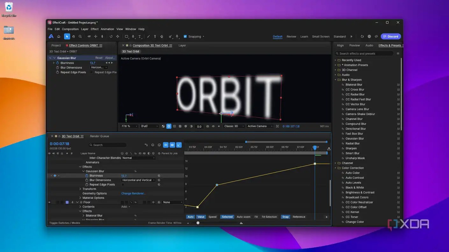Select the Selection arrow tool
This screenshot has width=449, height=252.
pos(67,37)
